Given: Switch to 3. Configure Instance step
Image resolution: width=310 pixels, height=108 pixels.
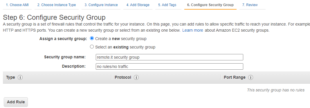Looking at the screenshot, I should 101,5.
